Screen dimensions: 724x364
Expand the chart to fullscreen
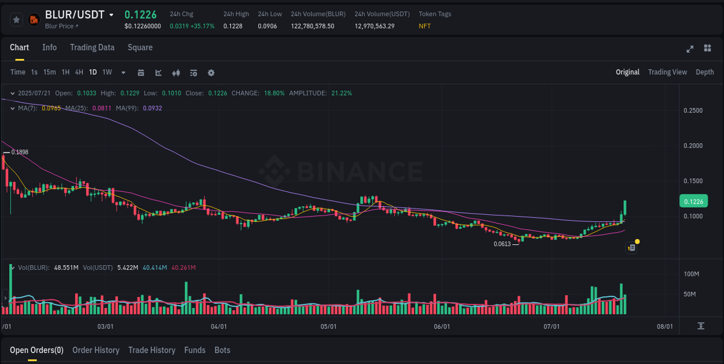pos(690,49)
